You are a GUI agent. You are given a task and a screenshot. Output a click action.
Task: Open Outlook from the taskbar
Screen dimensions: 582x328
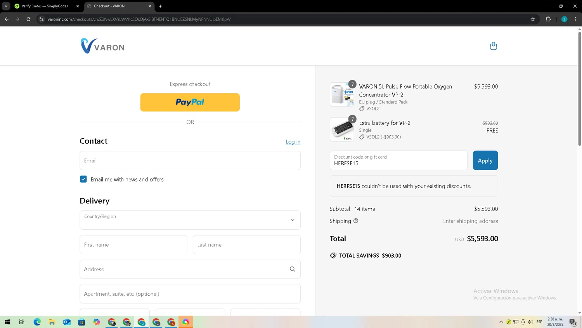(67, 322)
